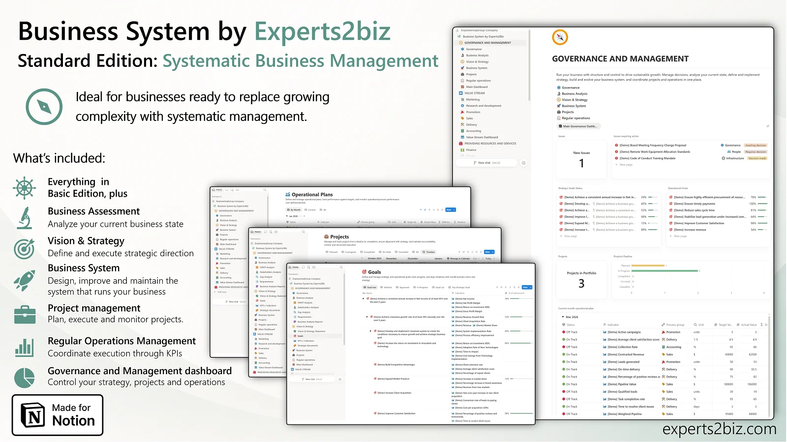Click the Delivery tools icon in Governance window sidebar
The image size is (787, 442).
(462, 125)
